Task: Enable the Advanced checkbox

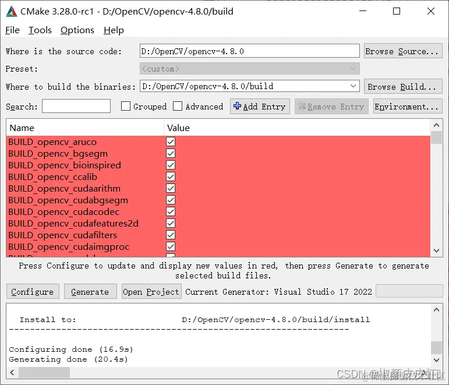Action: pyautogui.click(x=178, y=106)
